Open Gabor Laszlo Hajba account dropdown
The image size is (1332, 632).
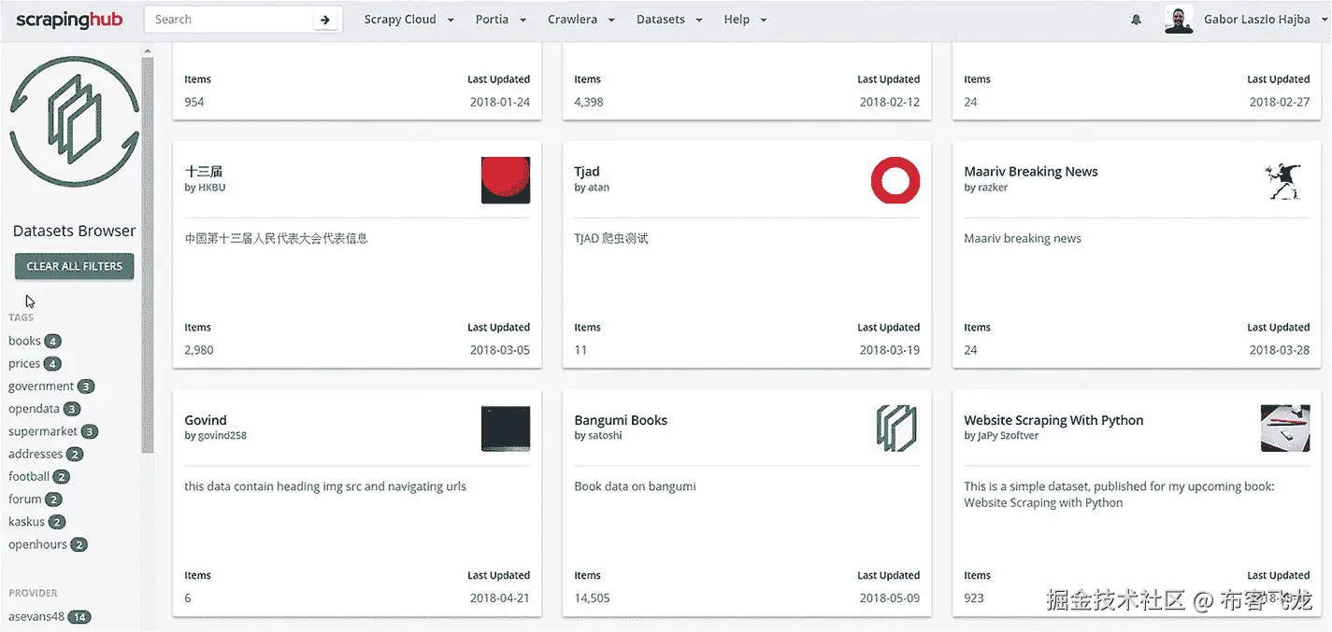point(1264,20)
